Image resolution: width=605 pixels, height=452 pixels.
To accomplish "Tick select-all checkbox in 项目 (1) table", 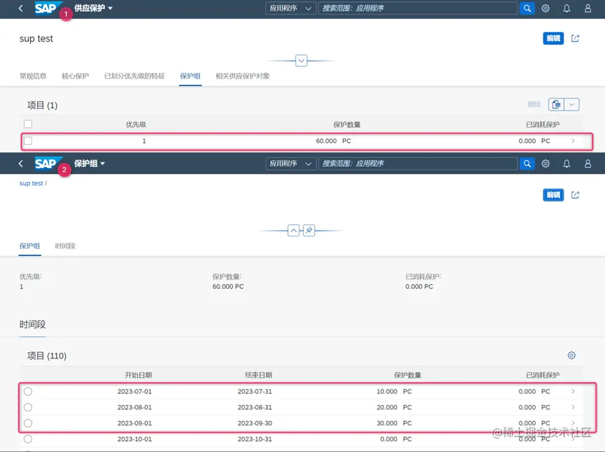I will pos(28,124).
